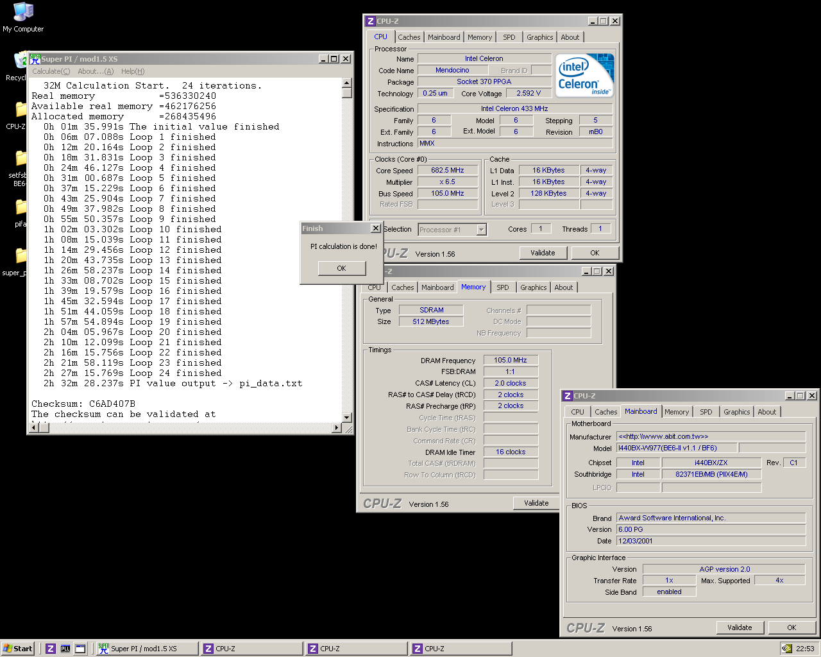Open the Caches tab in the Memory CPU-Z window

403,287
